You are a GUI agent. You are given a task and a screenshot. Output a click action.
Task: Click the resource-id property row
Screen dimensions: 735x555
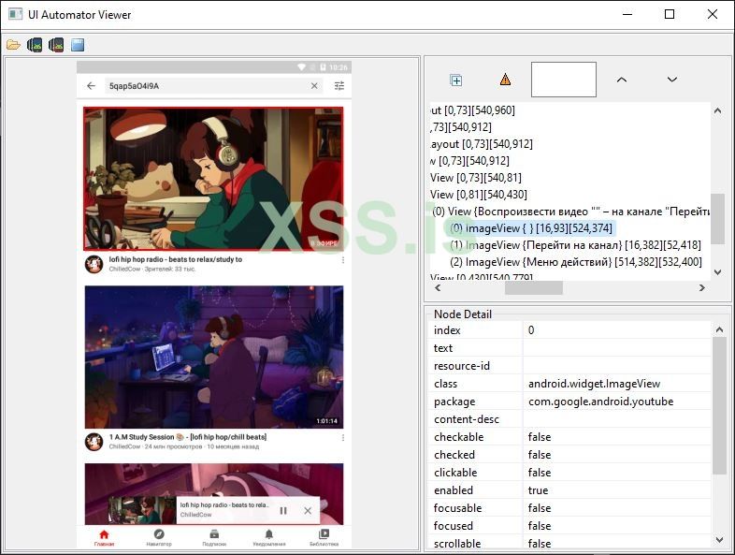(570, 365)
